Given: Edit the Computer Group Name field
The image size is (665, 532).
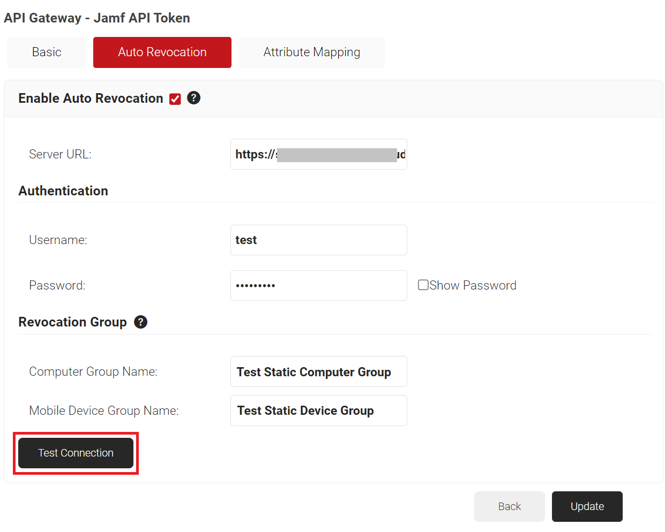Looking at the screenshot, I should tap(319, 371).
